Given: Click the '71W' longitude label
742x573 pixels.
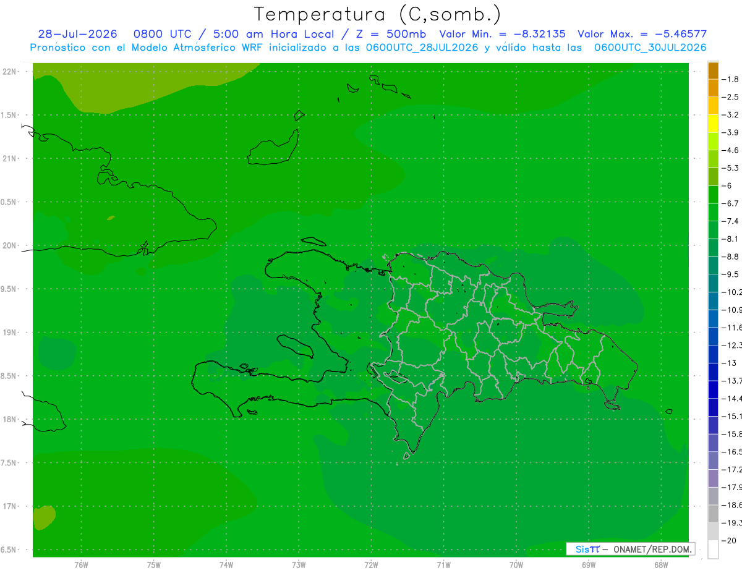Looking at the screenshot, I should (x=443, y=565).
